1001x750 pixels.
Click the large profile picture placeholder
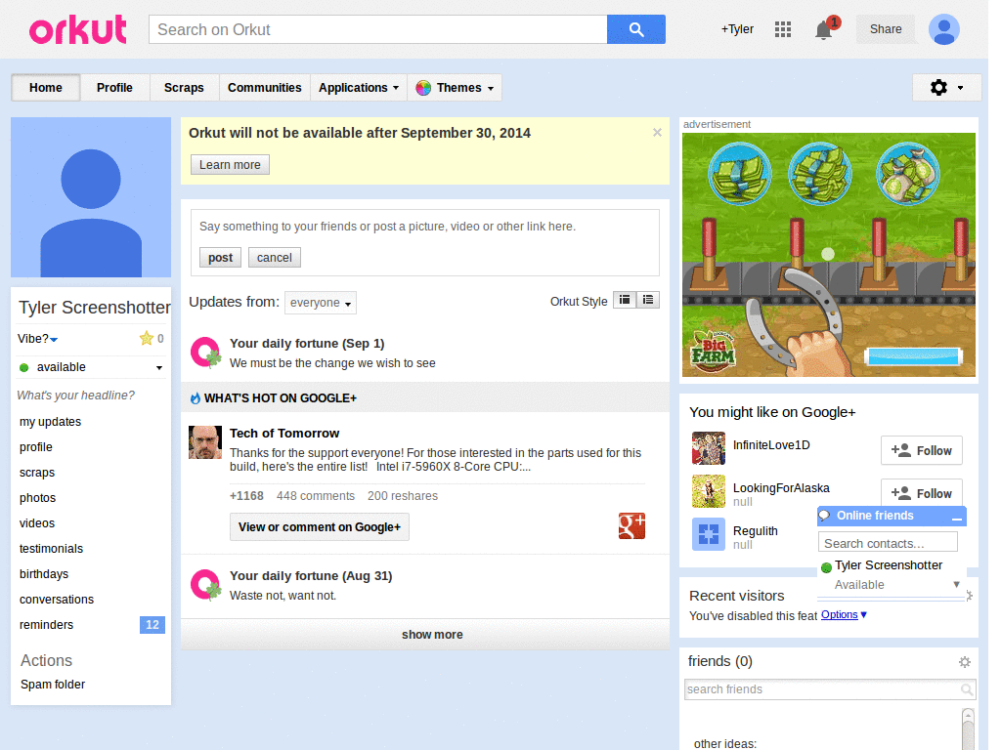[x=91, y=197]
